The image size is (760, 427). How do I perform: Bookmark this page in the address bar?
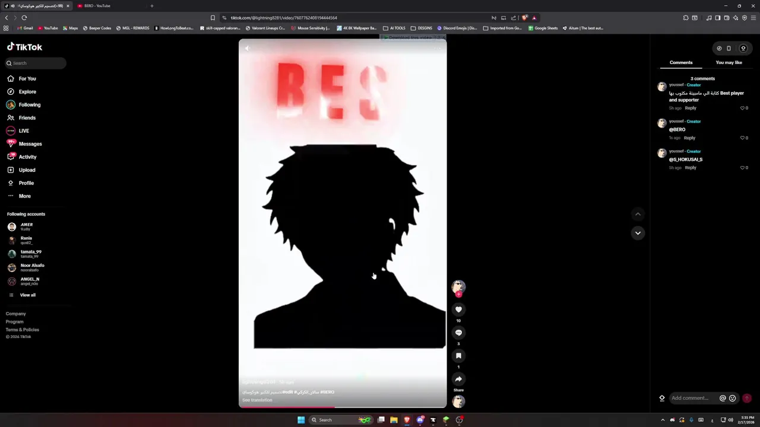[x=213, y=18]
